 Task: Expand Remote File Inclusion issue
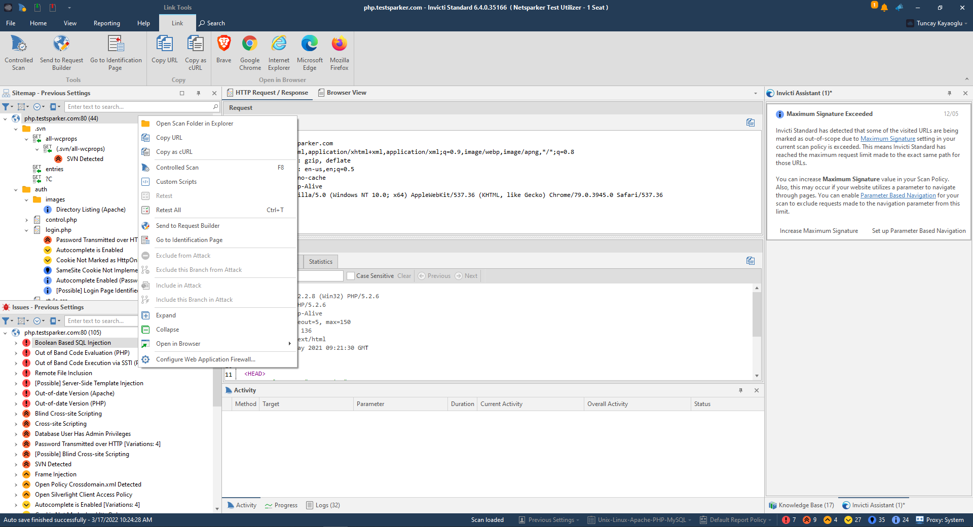point(16,373)
